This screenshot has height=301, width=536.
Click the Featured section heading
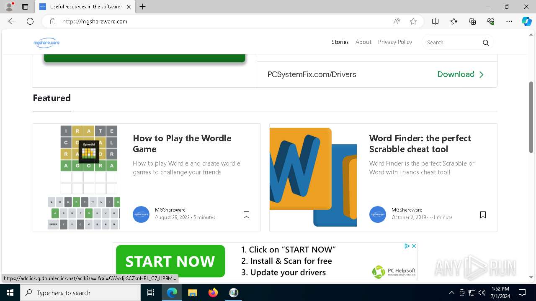pos(52,98)
